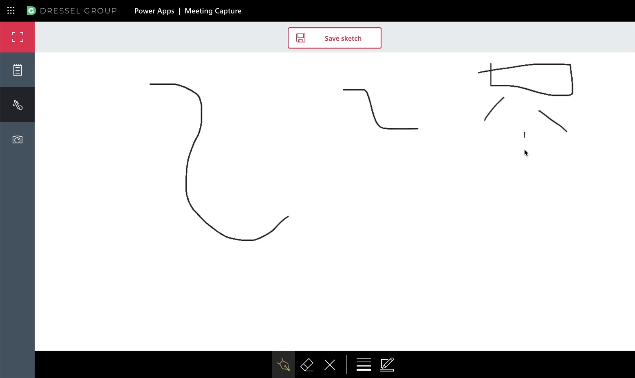Click the Power Apps title link
The width and height of the screenshot is (635, 378).
point(154,11)
